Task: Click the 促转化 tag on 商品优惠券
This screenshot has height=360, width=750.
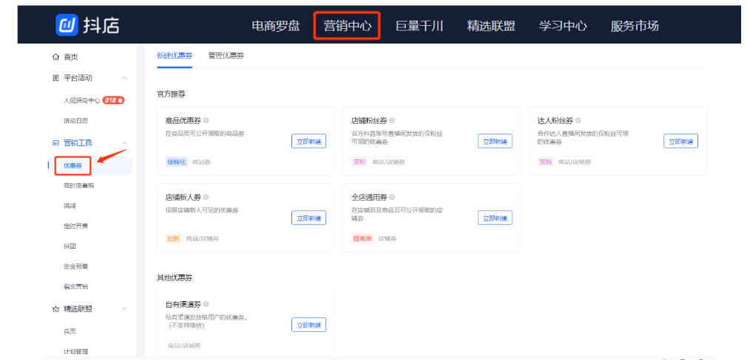Action: click(x=177, y=162)
